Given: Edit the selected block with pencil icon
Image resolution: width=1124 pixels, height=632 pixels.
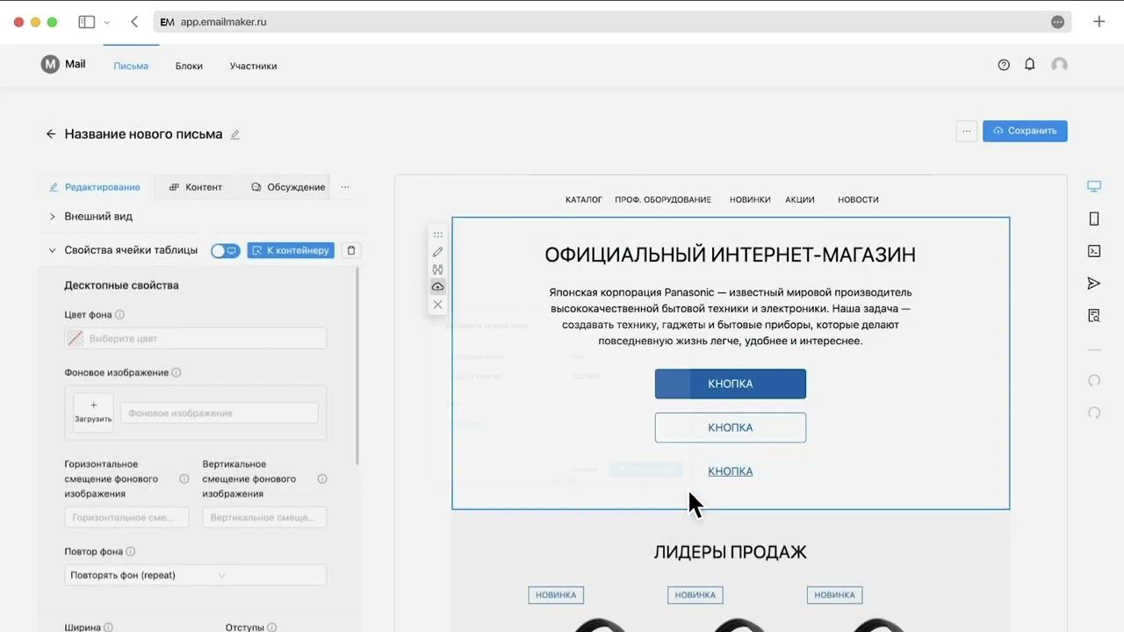Looking at the screenshot, I should pyautogui.click(x=437, y=252).
